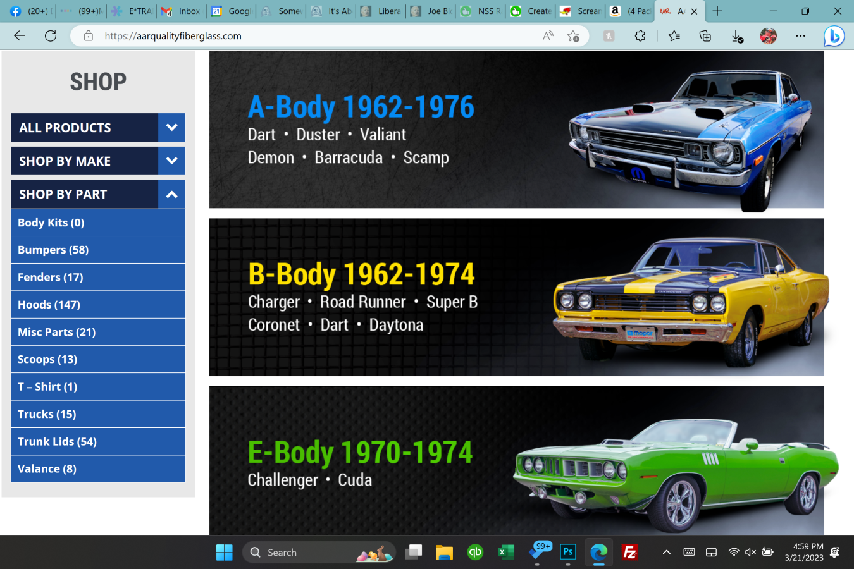Open the Bing sidebar button
Image resolution: width=854 pixels, height=569 pixels.
pos(834,36)
